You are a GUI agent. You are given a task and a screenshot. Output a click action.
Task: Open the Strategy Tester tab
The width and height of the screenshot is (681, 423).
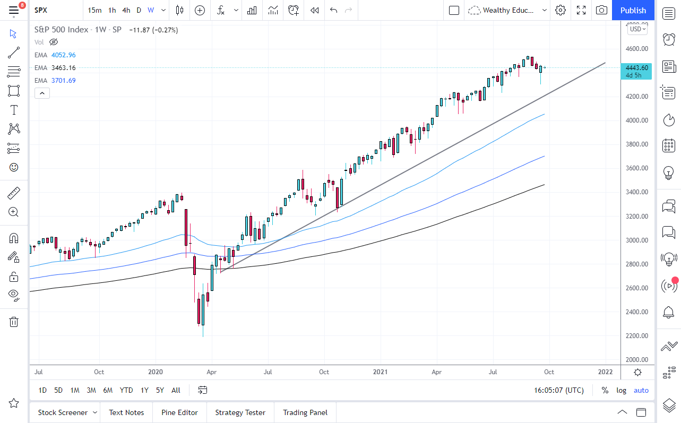pos(240,412)
